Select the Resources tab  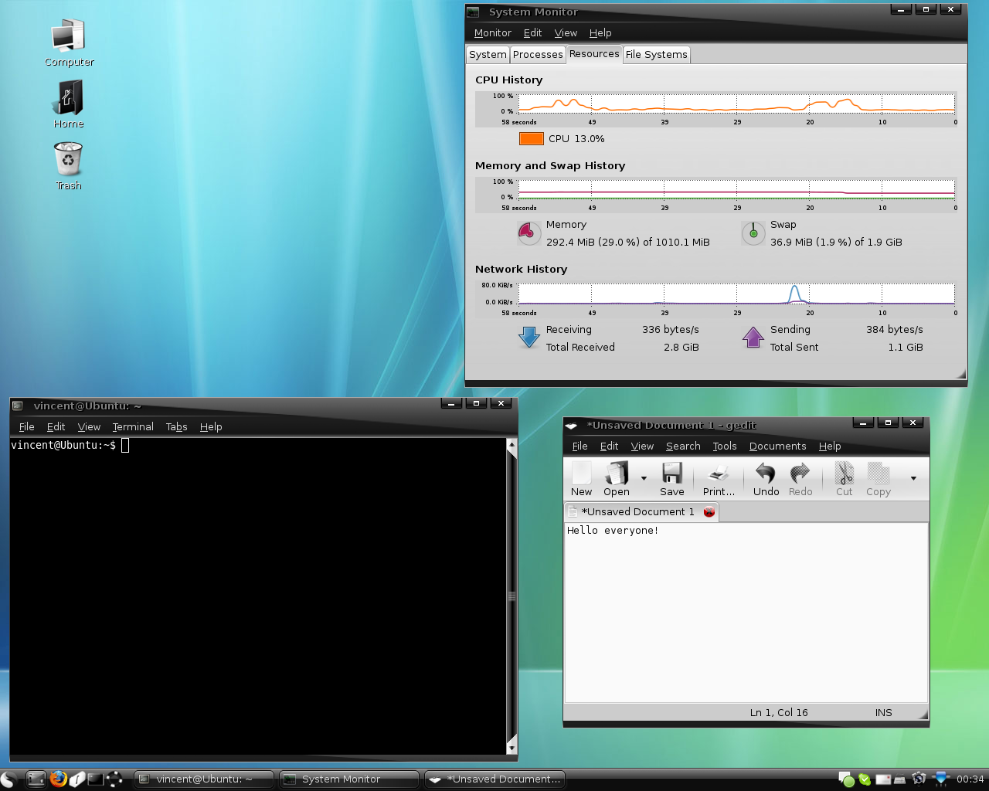(x=594, y=53)
